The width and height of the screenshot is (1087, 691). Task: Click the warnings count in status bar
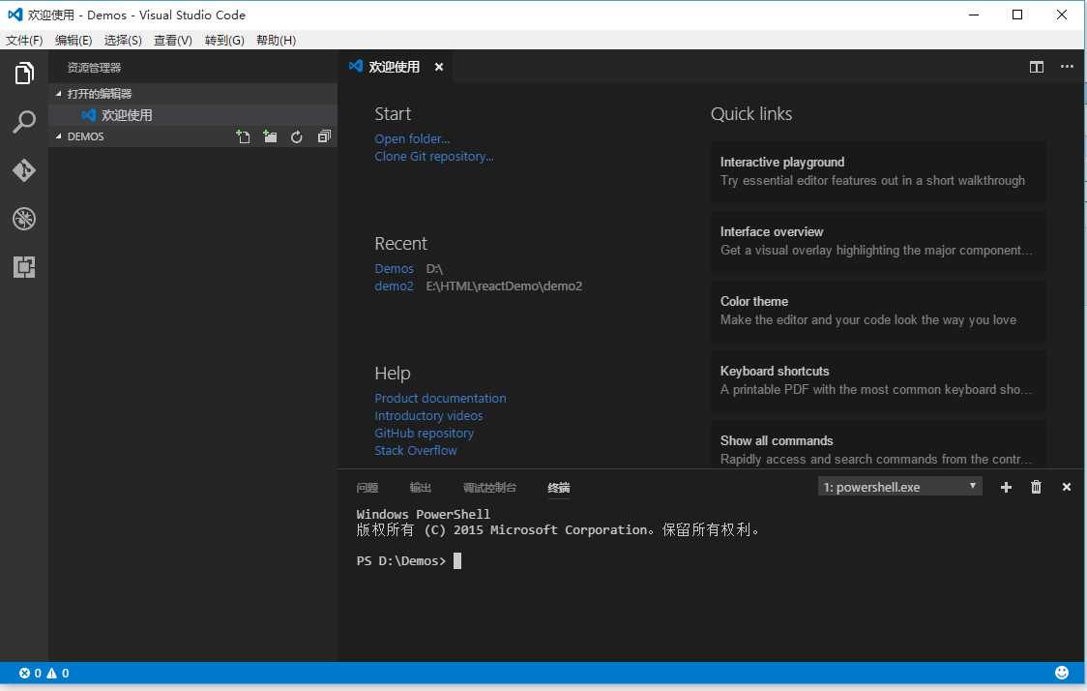[57, 673]
